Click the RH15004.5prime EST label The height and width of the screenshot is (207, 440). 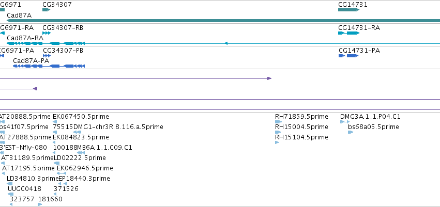click(301, 127)
